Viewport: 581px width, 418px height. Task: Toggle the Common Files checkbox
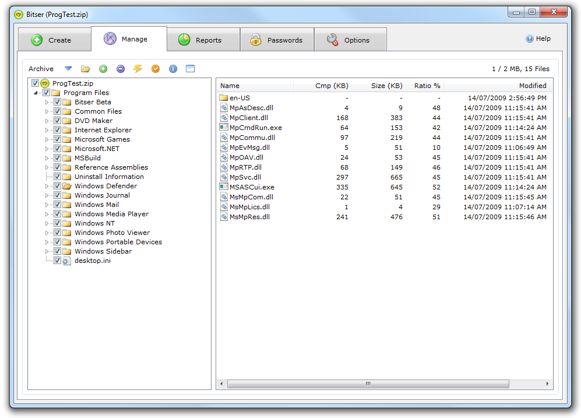point(58,111)
